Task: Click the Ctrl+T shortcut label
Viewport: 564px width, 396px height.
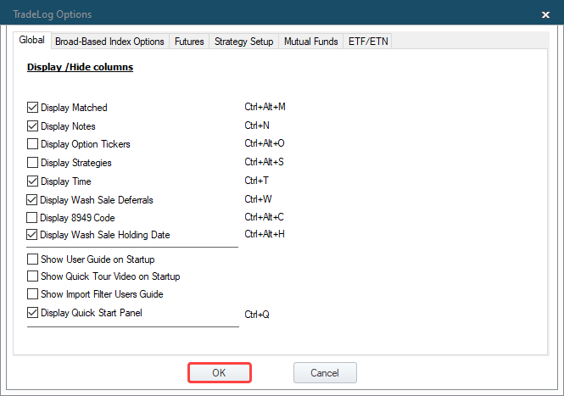Action: 256,181
